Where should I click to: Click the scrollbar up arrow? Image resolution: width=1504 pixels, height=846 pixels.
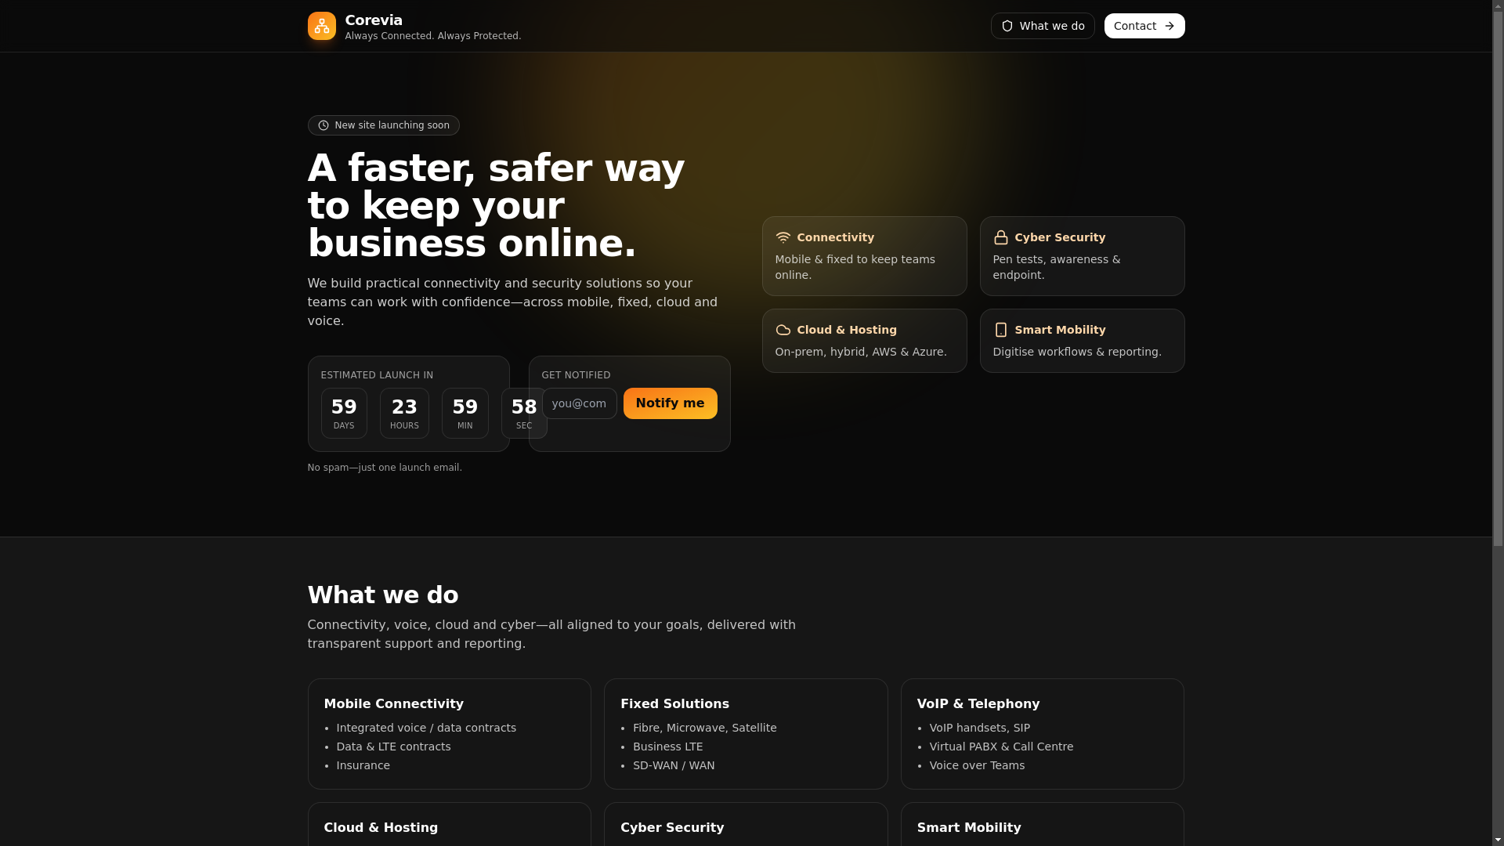[1498, 6]
